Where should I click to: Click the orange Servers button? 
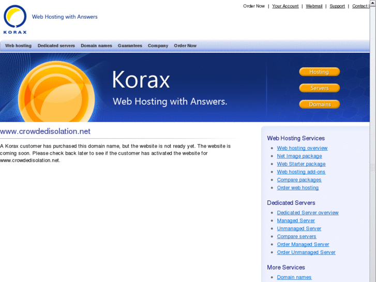(x=320, y=88)
